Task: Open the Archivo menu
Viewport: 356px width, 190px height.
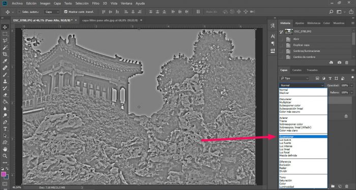Action: pos(17,4)
